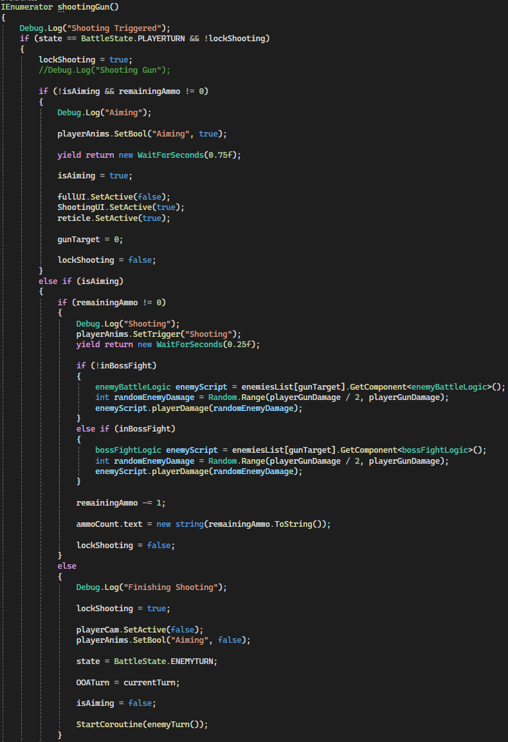Click GetComponent<bossFightLogic>() call
The width and height of the screenshot is (508, 742).
tap(411, 450)
